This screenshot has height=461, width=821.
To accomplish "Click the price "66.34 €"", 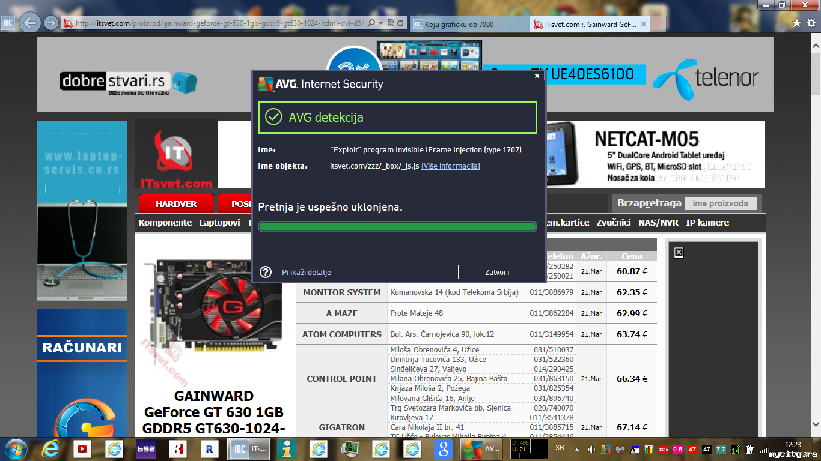I will click(632, 379).
